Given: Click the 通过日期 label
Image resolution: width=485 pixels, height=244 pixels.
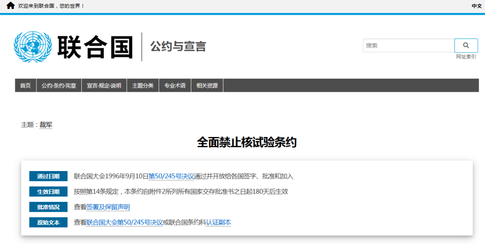Looking at the screenshot, I should [48, 176].
